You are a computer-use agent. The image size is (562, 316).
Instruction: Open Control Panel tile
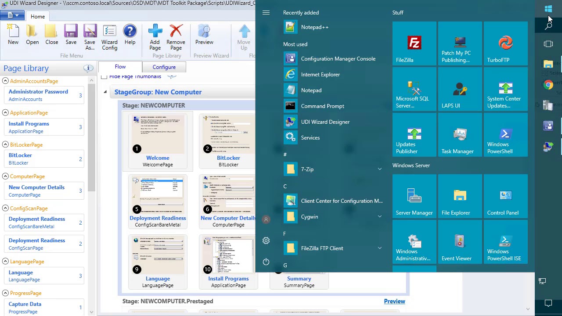(x=506, y=197)
